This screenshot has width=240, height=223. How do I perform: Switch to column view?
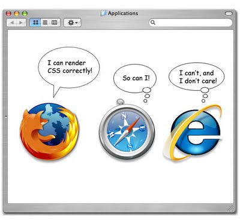(55, 23)
